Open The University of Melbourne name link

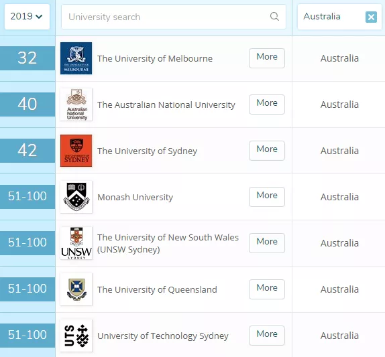click(x=155, y=58)
